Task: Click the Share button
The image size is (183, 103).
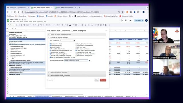Action: click(138, 20)
